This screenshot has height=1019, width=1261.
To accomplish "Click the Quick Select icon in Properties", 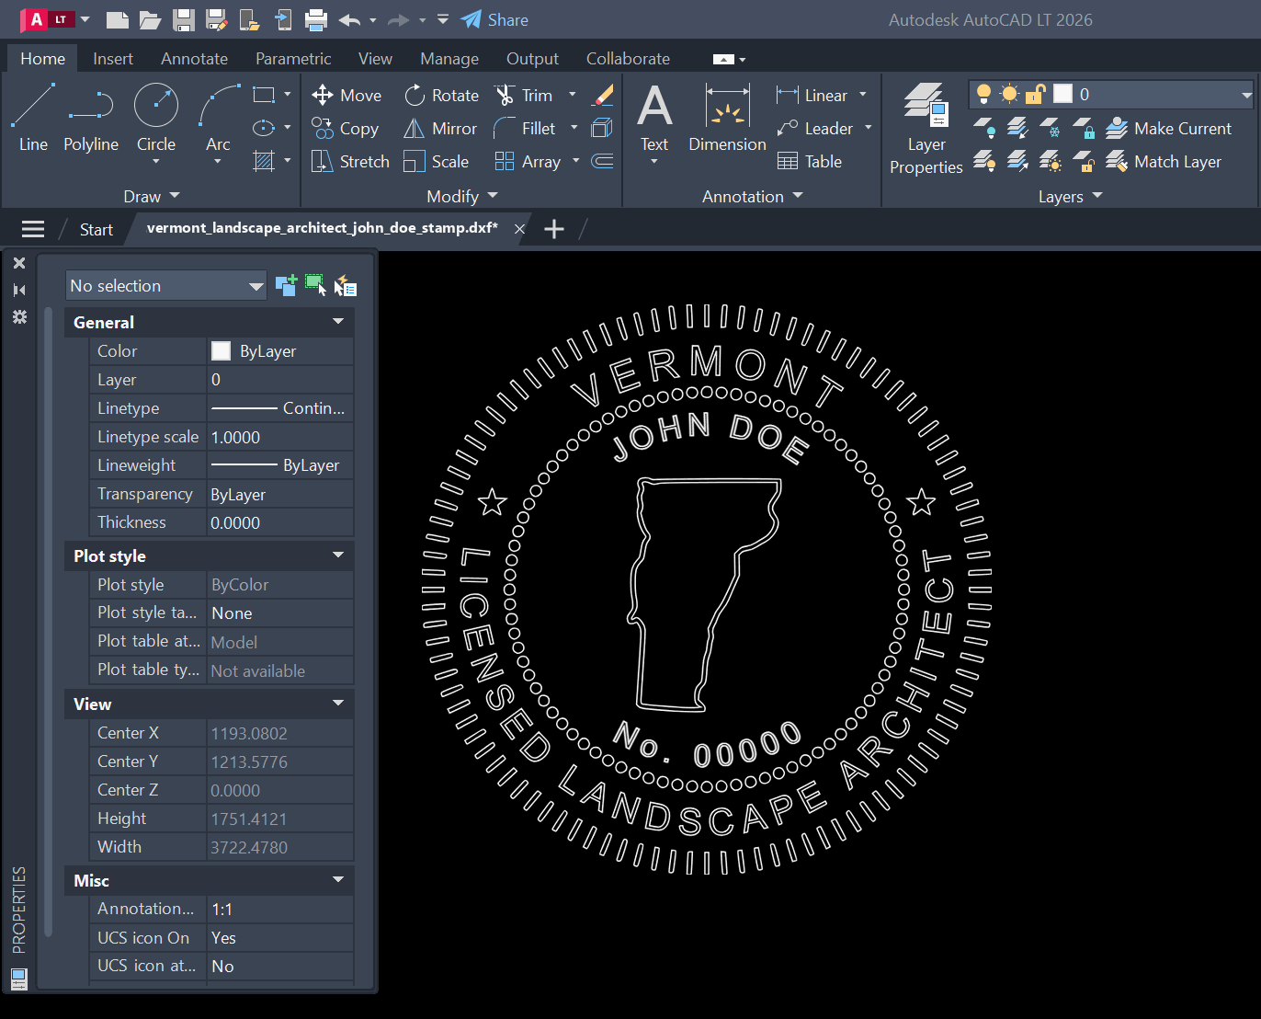I will (346, 286).
